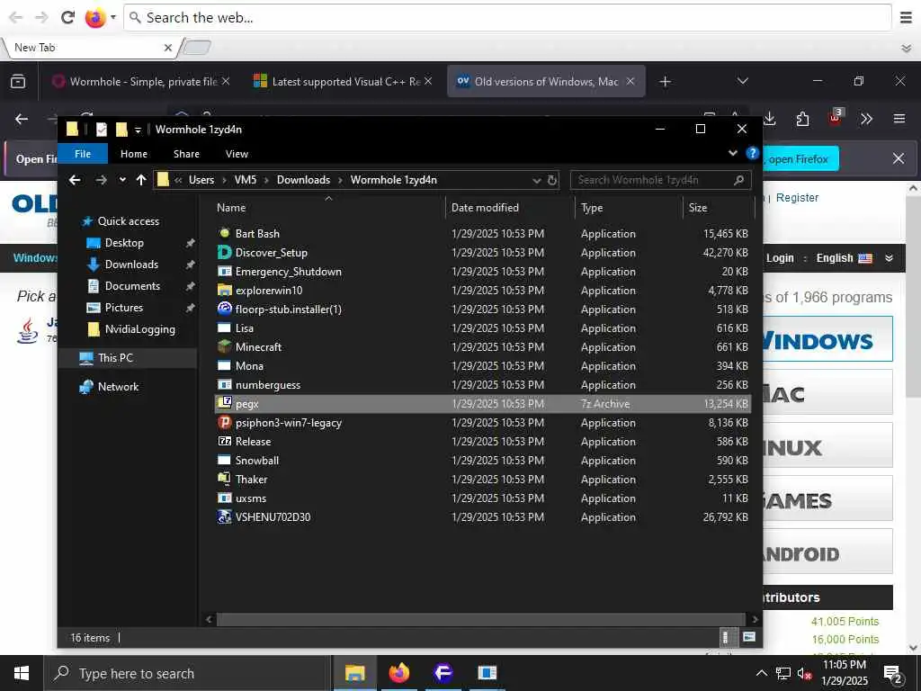Screen dimensions: 921x691
Task: Open the Quick Access Toolbar customize dropdown
Action: 138,130
